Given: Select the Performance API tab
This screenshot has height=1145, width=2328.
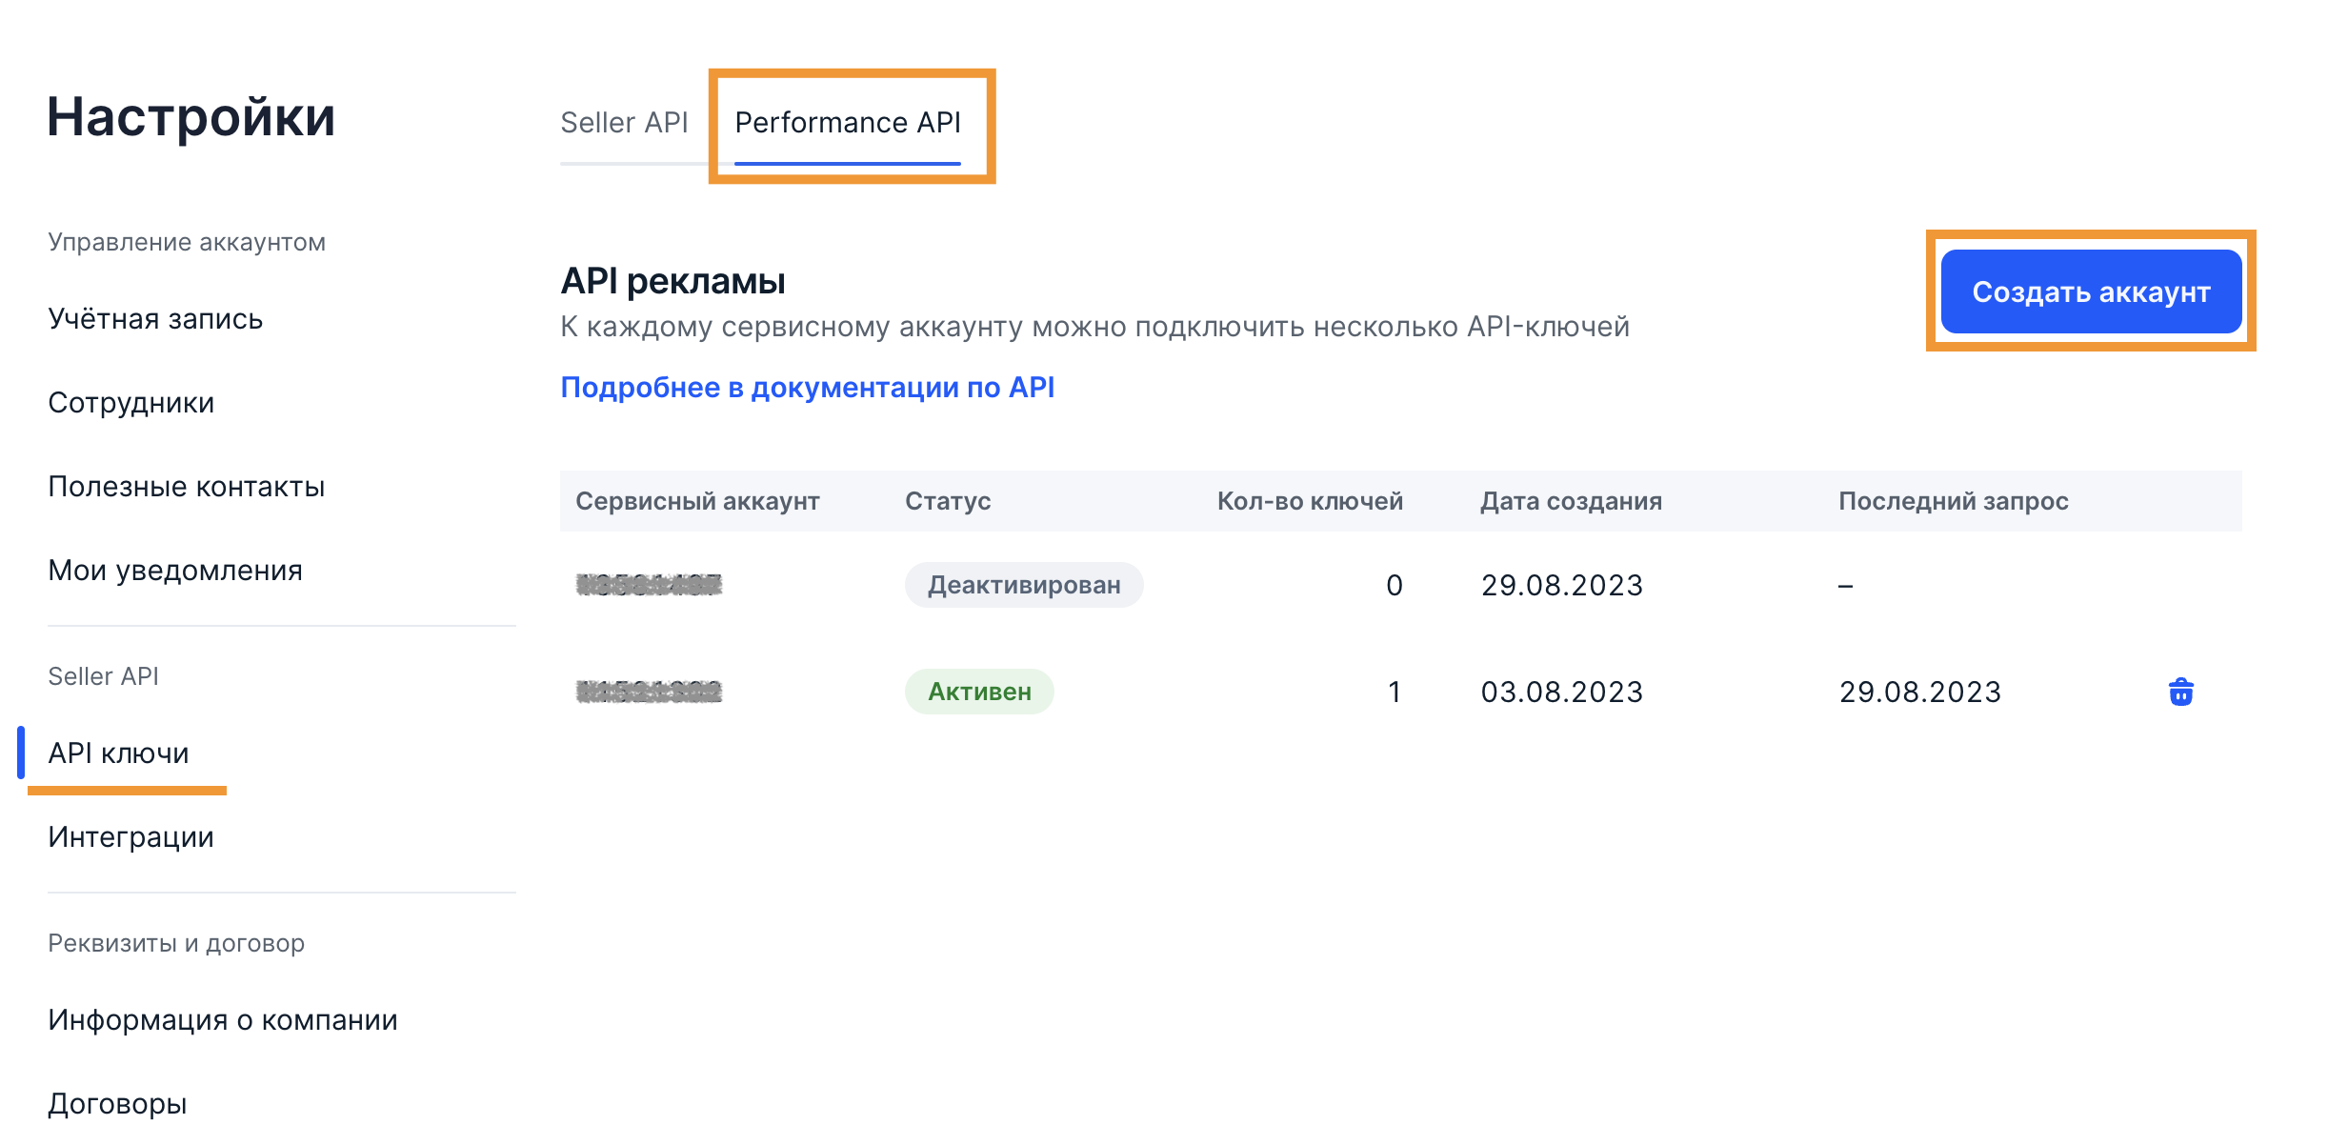Looking at the screenshot, I should (848, 123).
